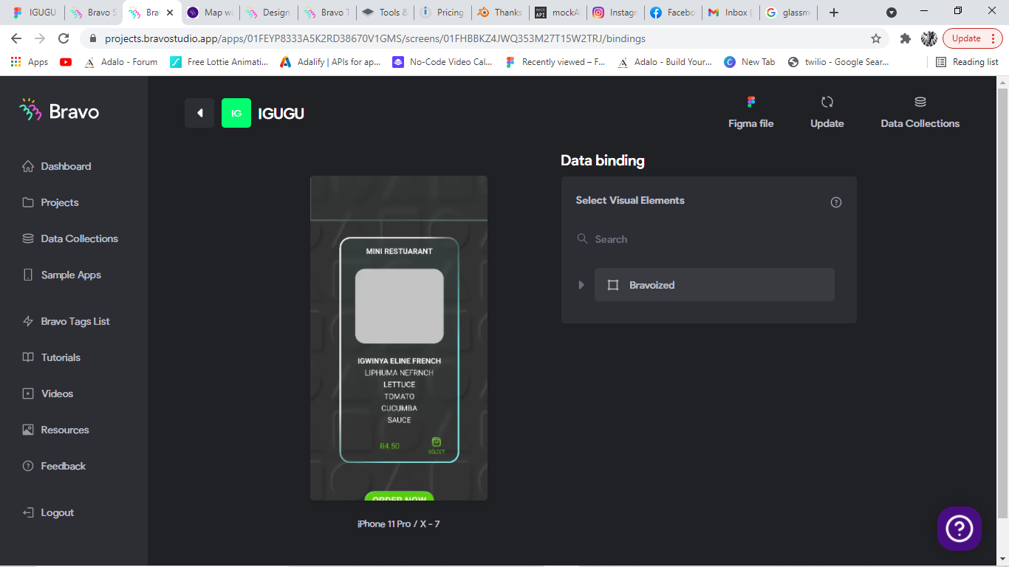Open the Reading list button

click(967, 62)
